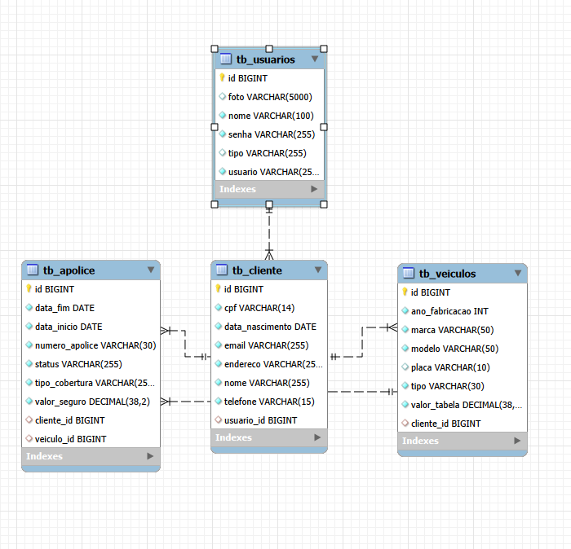Image resolution: width=571 pixels, height=549 pixels.
Task: Click diamond icon beside marca VARCHAR(50)
Action: (405, 329)
